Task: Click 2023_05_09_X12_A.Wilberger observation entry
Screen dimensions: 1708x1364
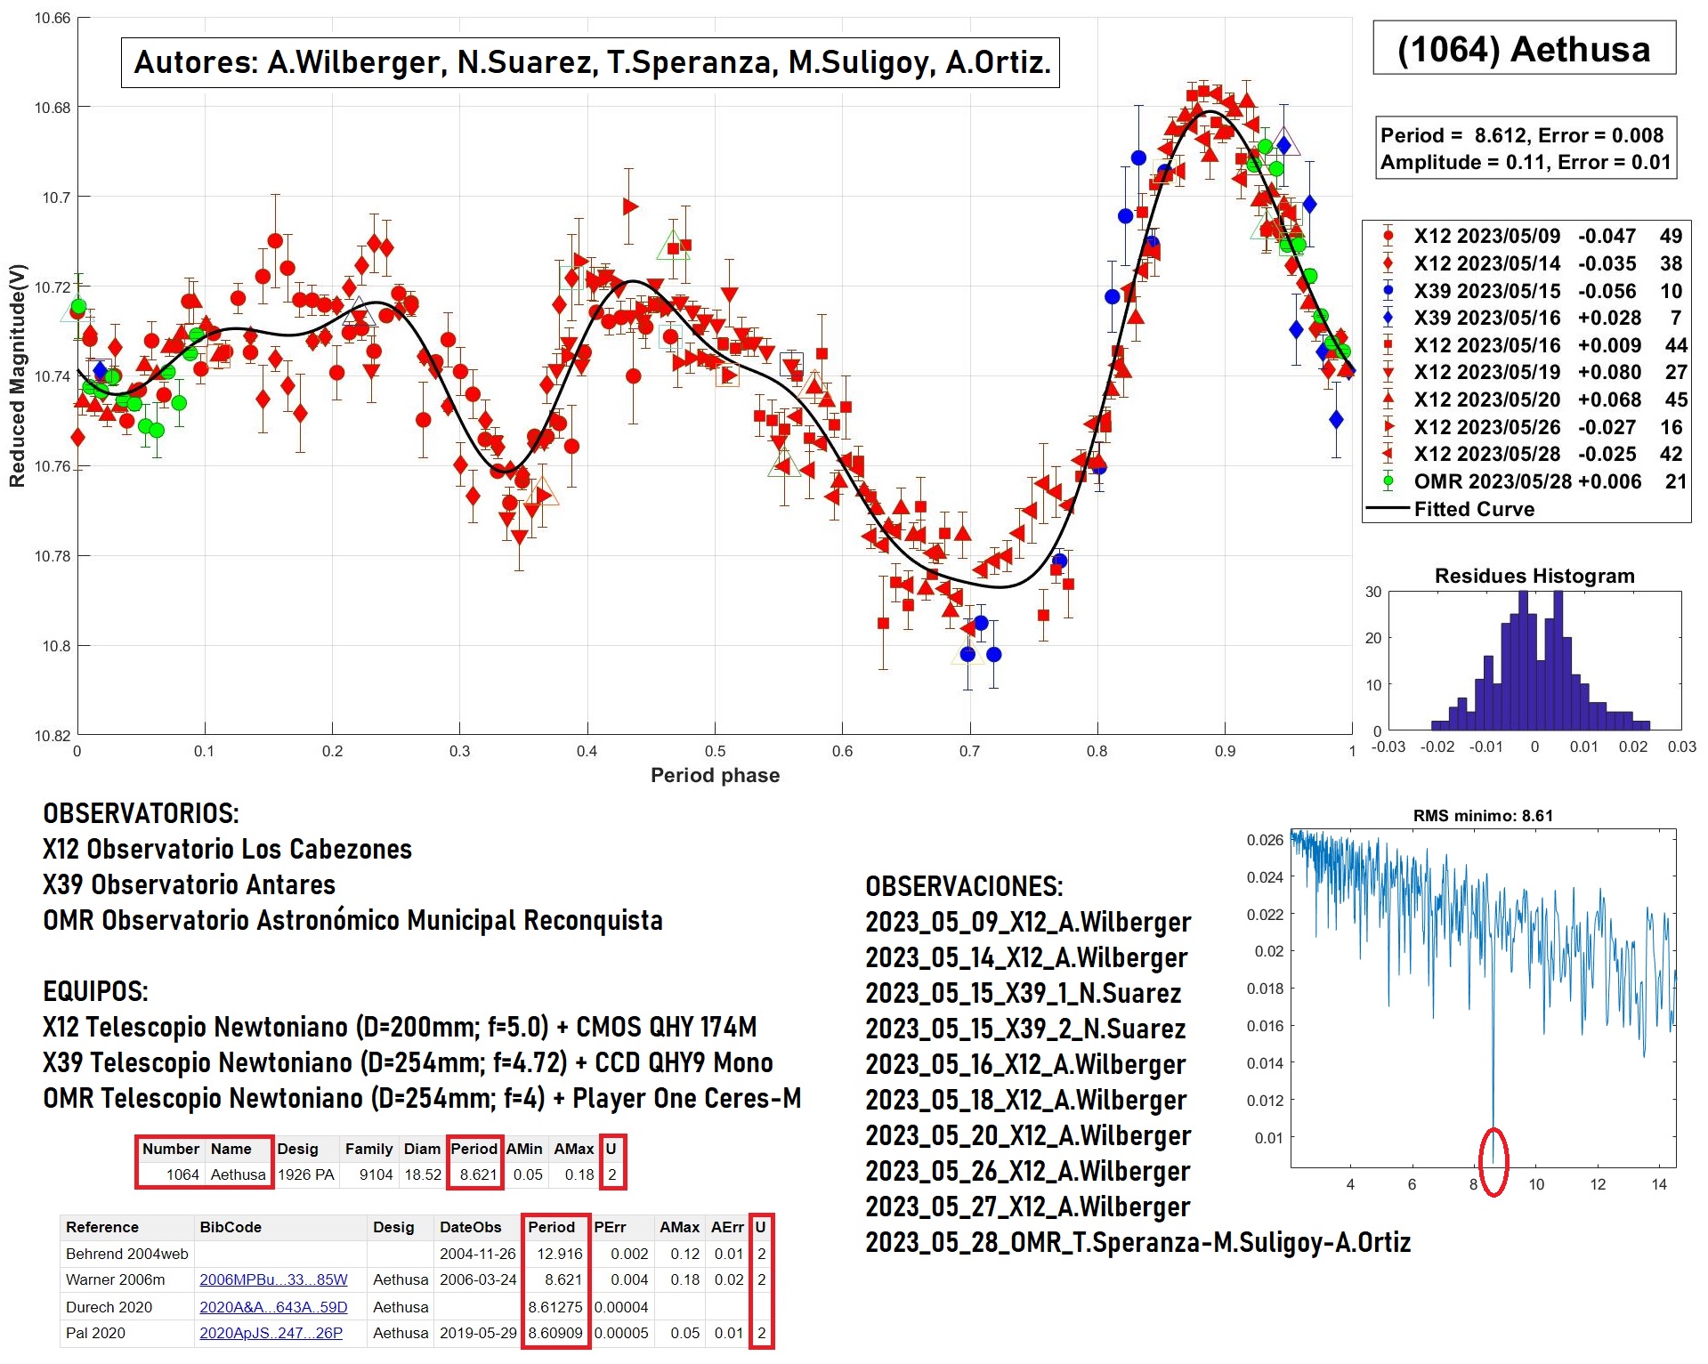Action: tap(1028, 922)
